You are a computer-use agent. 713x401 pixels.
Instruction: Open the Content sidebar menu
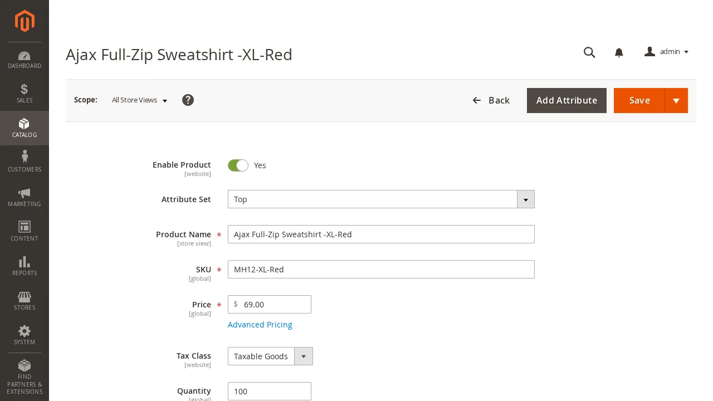coord(25,232)
